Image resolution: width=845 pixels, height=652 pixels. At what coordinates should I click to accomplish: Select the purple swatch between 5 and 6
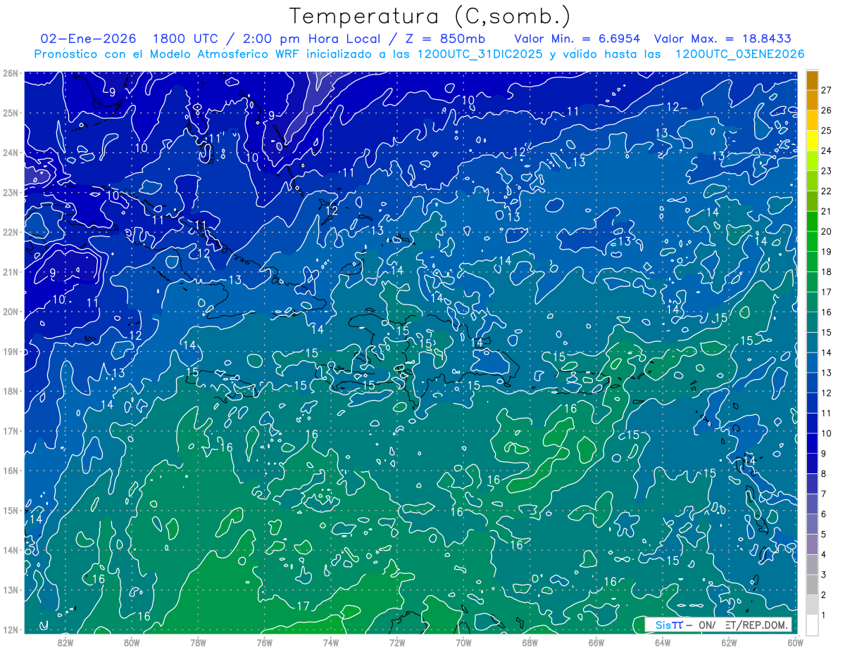click(x=812, y=523)
